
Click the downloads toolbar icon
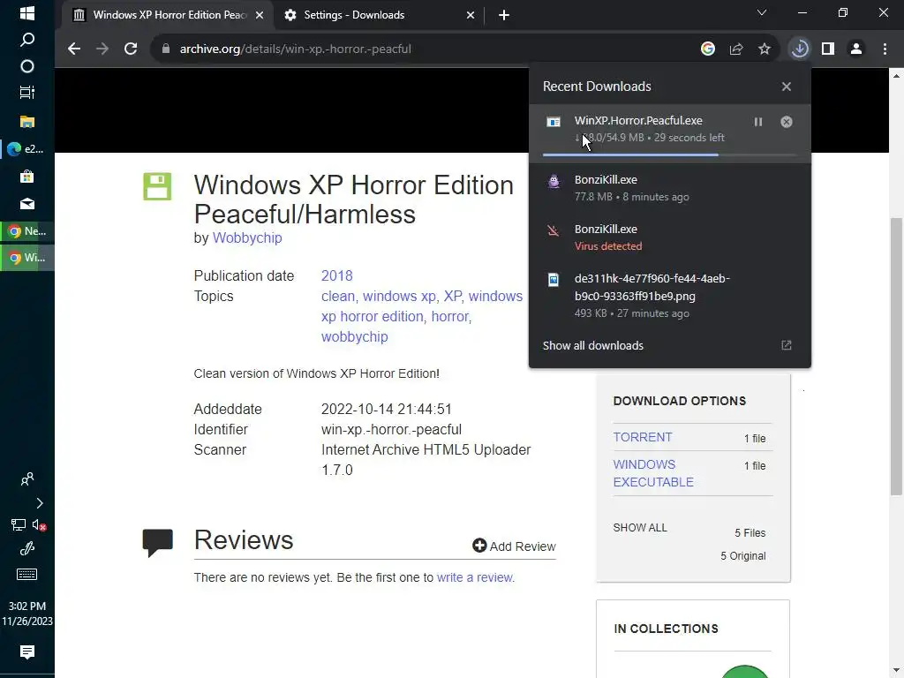[x=799, y=49]
